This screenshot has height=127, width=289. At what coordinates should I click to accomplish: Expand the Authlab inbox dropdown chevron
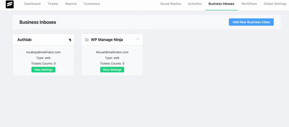(x=69, y=39)
